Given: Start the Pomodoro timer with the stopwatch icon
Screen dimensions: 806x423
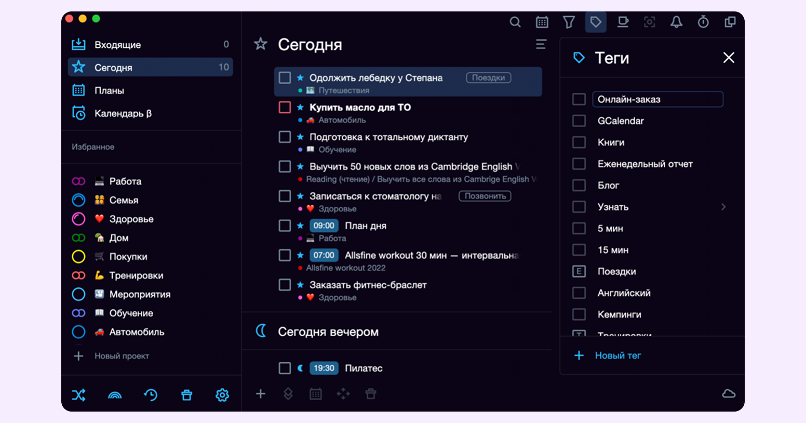Looking at the screenshot, I should tap(703, 22).
